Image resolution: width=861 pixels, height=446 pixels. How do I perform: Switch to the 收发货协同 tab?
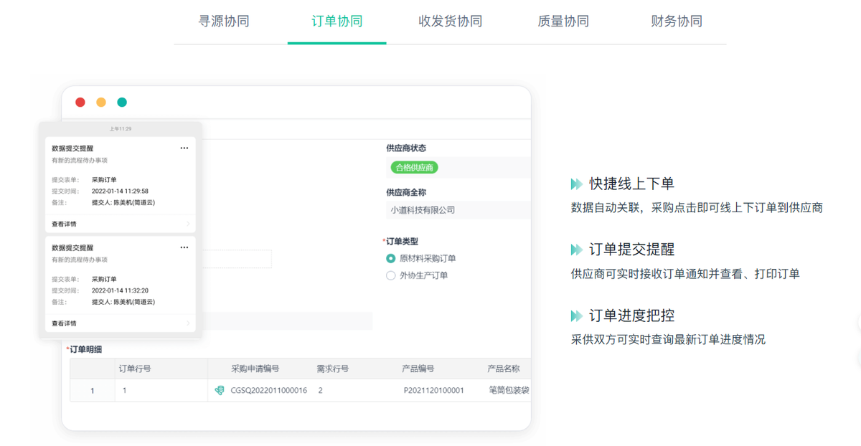point(450,22)
